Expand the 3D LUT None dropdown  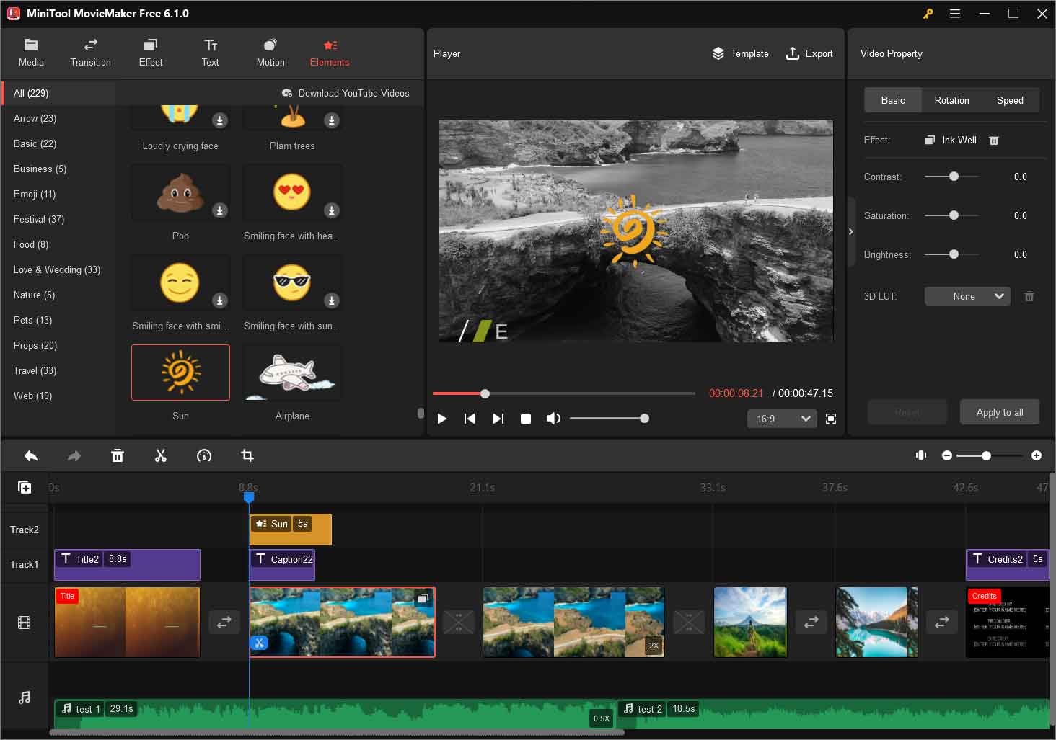967,296
